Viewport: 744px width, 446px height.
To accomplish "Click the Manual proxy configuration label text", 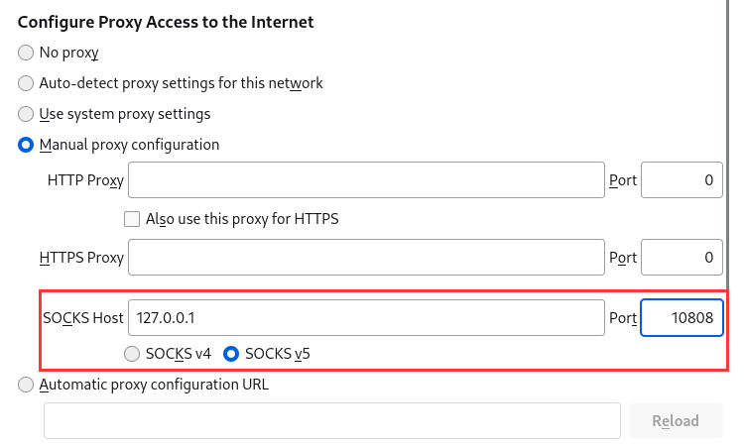I will [129, 145].
